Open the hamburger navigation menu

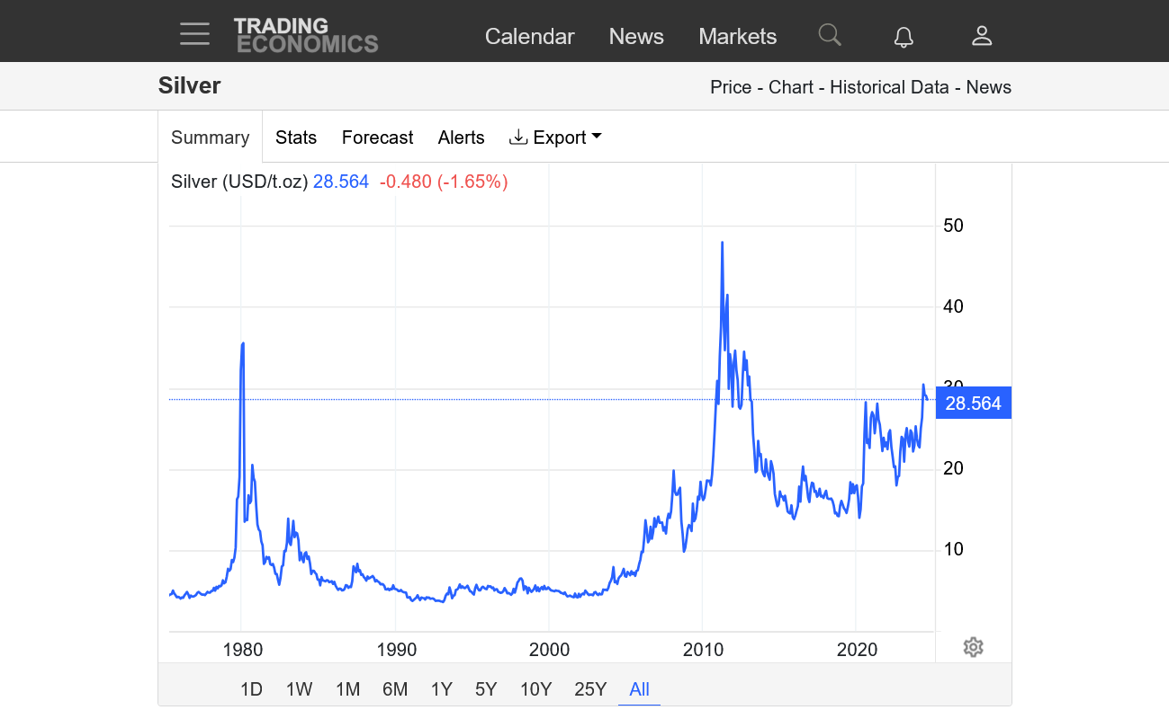tap(194, 35)
